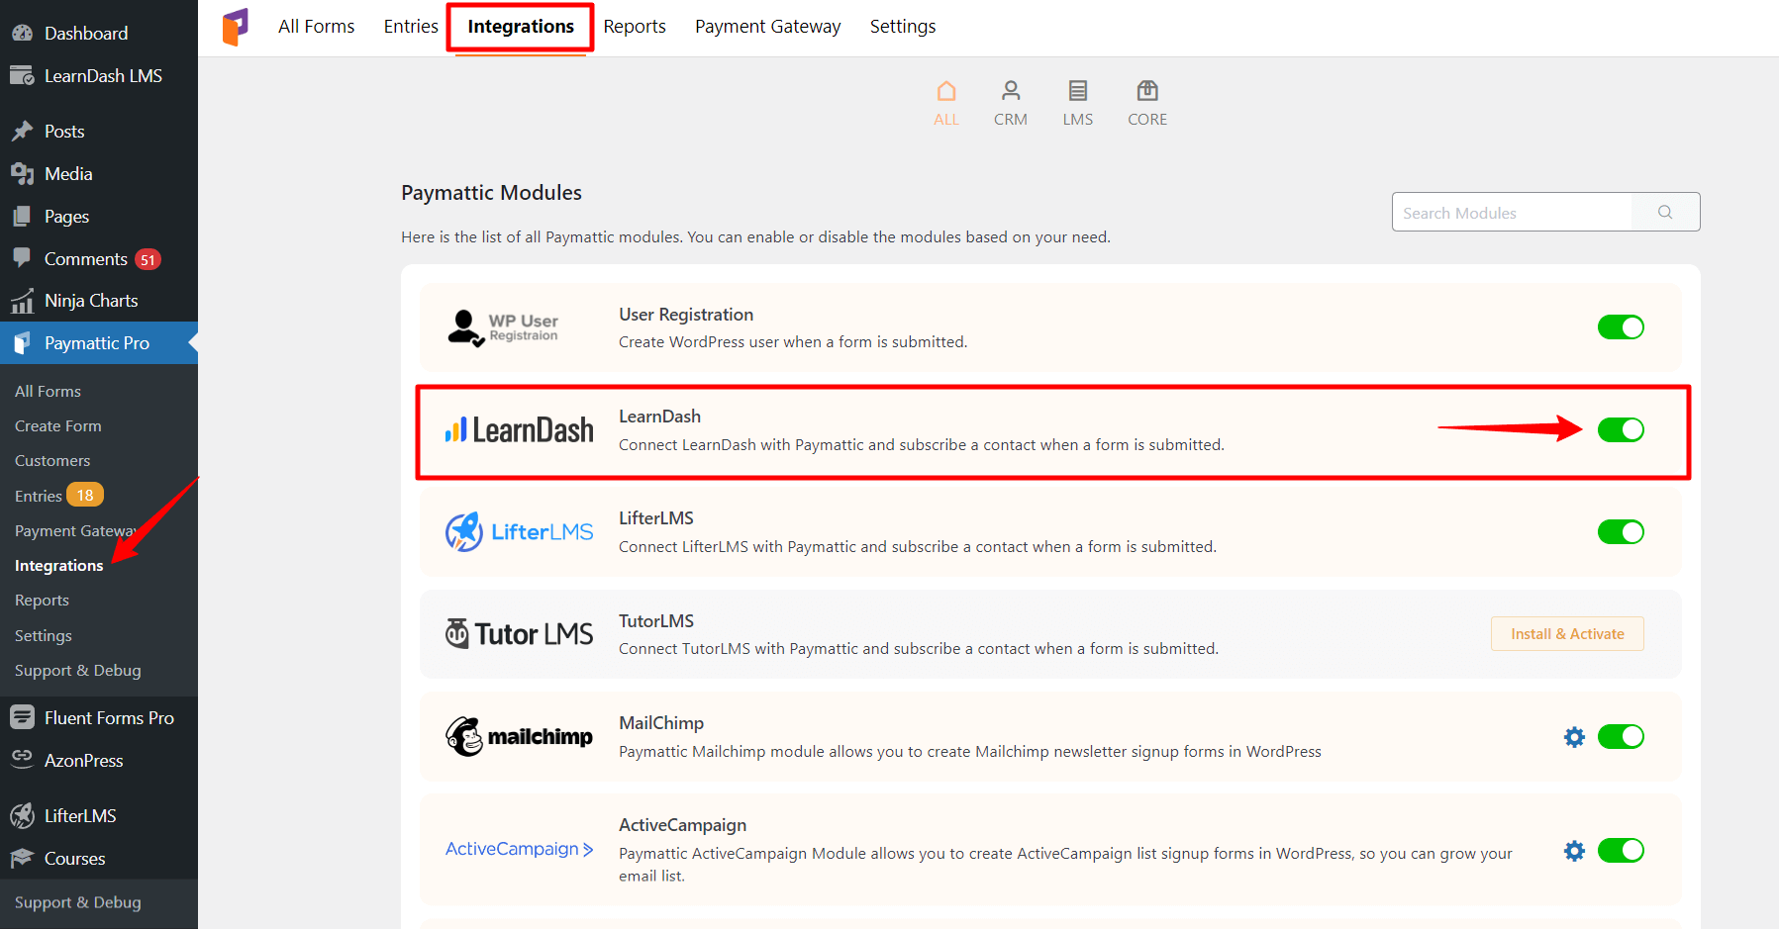1779x929 pixels.
Task: Click the search magnifier icon
Action: coord(1665,212)
